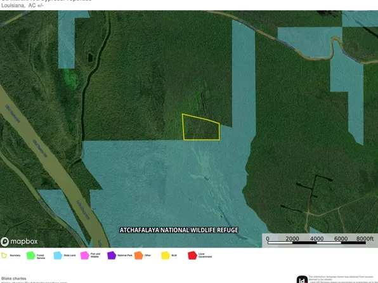
Task: Click the id. logo in footer
Action: pos(302,280)
